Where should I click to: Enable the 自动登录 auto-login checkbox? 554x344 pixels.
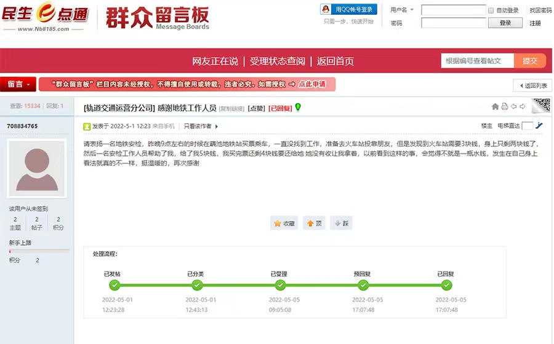491,10
